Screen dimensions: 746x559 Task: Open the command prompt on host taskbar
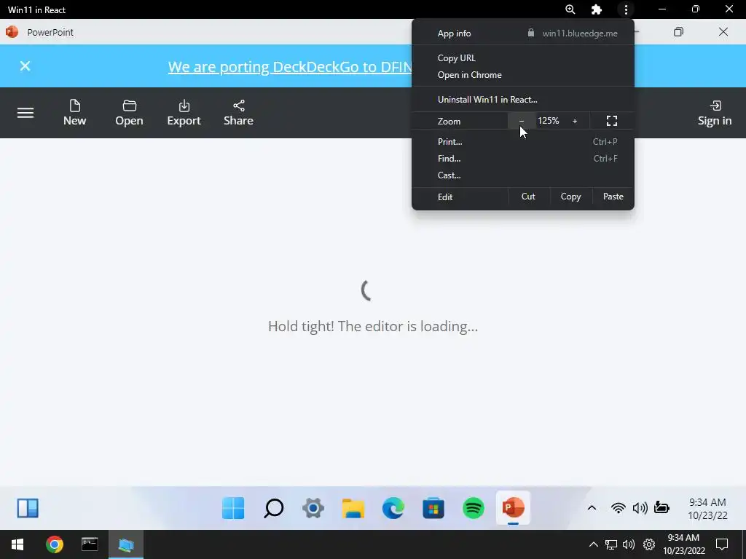(90, 544)
